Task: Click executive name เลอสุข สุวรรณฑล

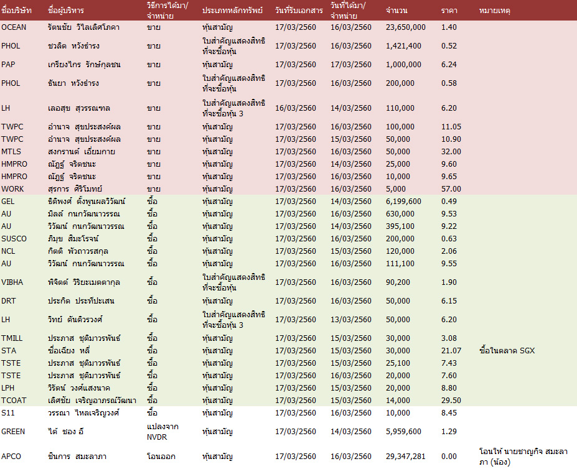Action: click(79, 108)
